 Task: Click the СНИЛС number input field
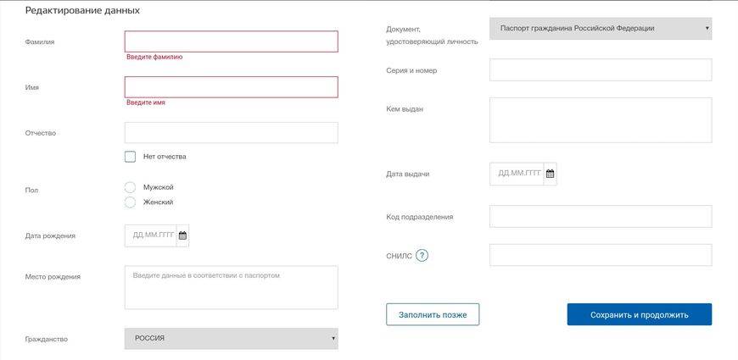click(600, 255)
